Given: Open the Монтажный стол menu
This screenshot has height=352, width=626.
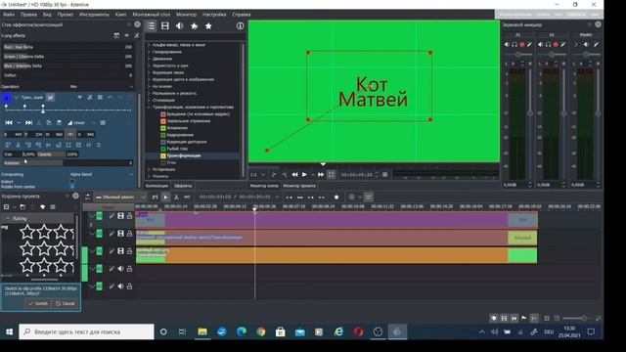Looking at the screenshot, I should tap(152, 15).
